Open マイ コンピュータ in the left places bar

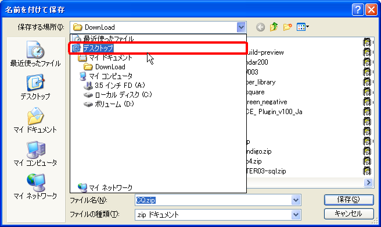(x=35, y=154)
